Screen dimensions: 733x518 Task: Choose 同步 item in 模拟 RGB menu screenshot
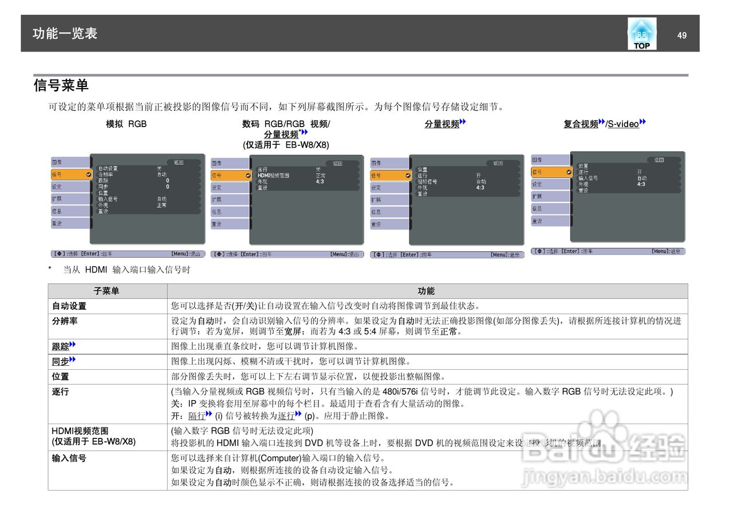click(x=103, y=187)
